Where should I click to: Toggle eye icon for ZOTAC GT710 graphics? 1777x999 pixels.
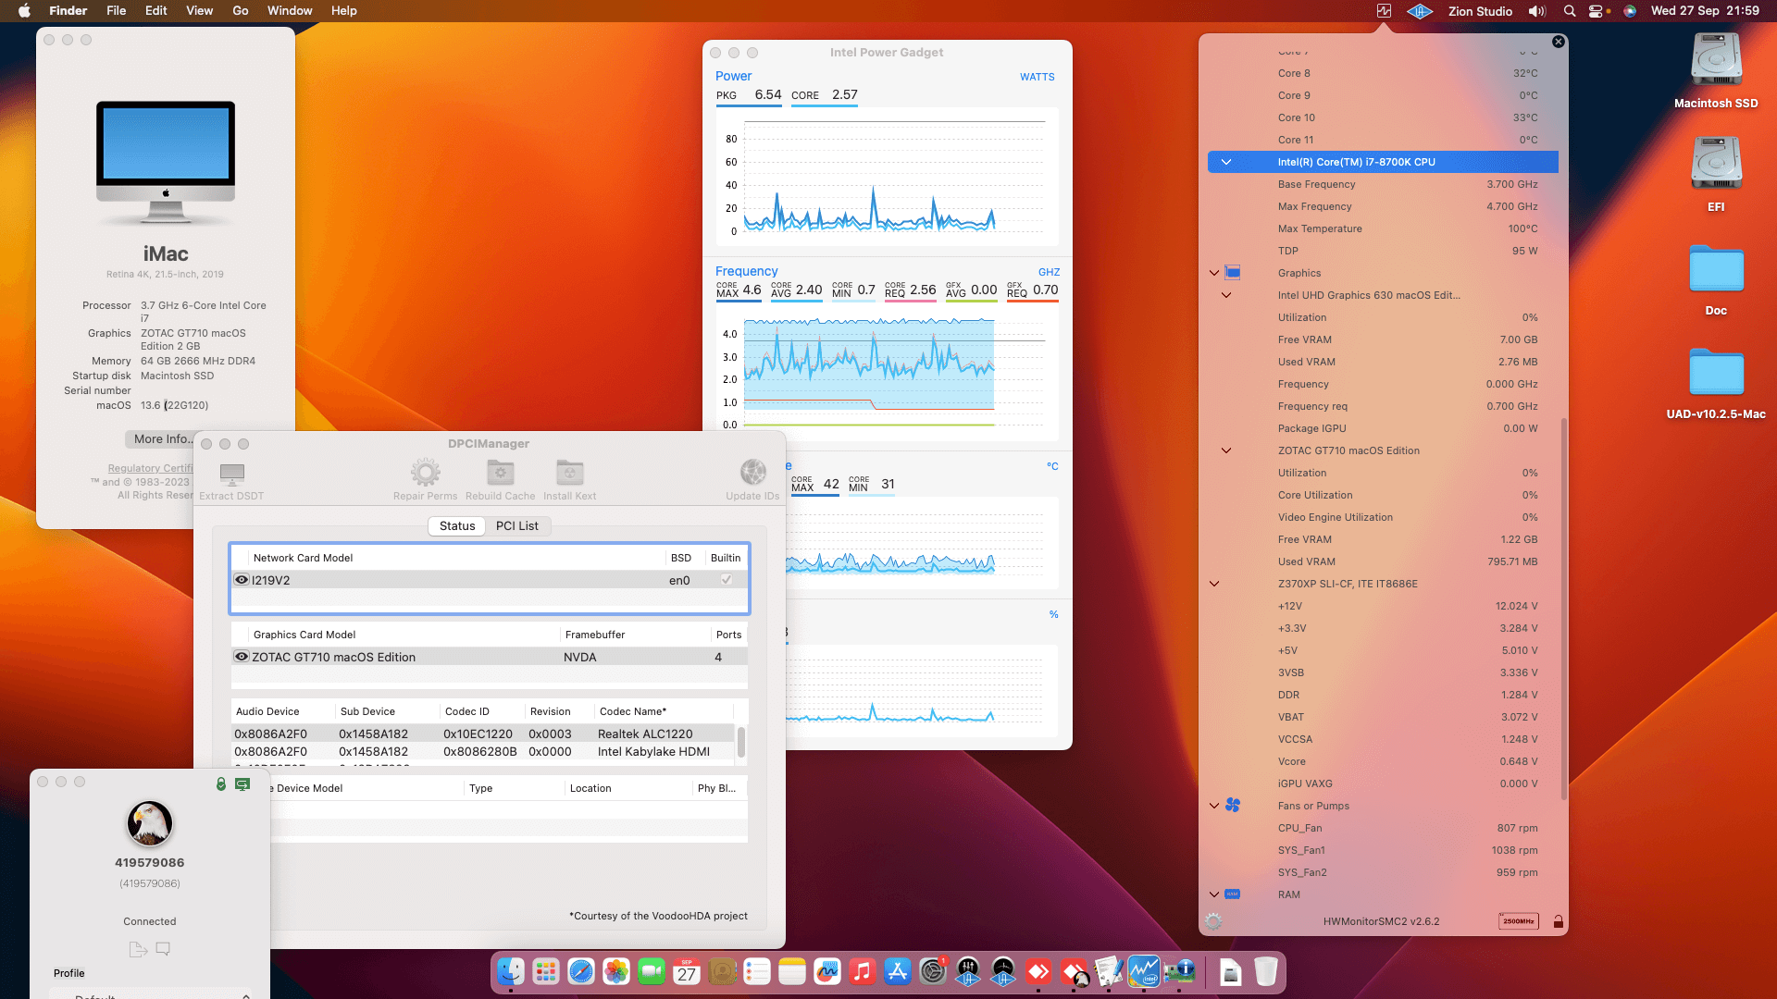click(x=242, y=657)
